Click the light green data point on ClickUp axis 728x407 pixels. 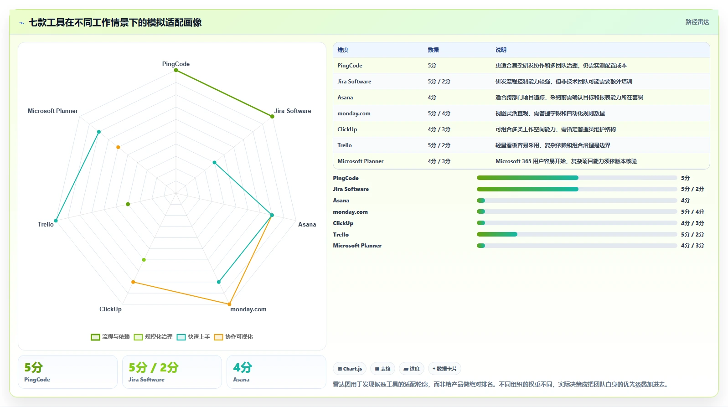click(x=144, y=260)
